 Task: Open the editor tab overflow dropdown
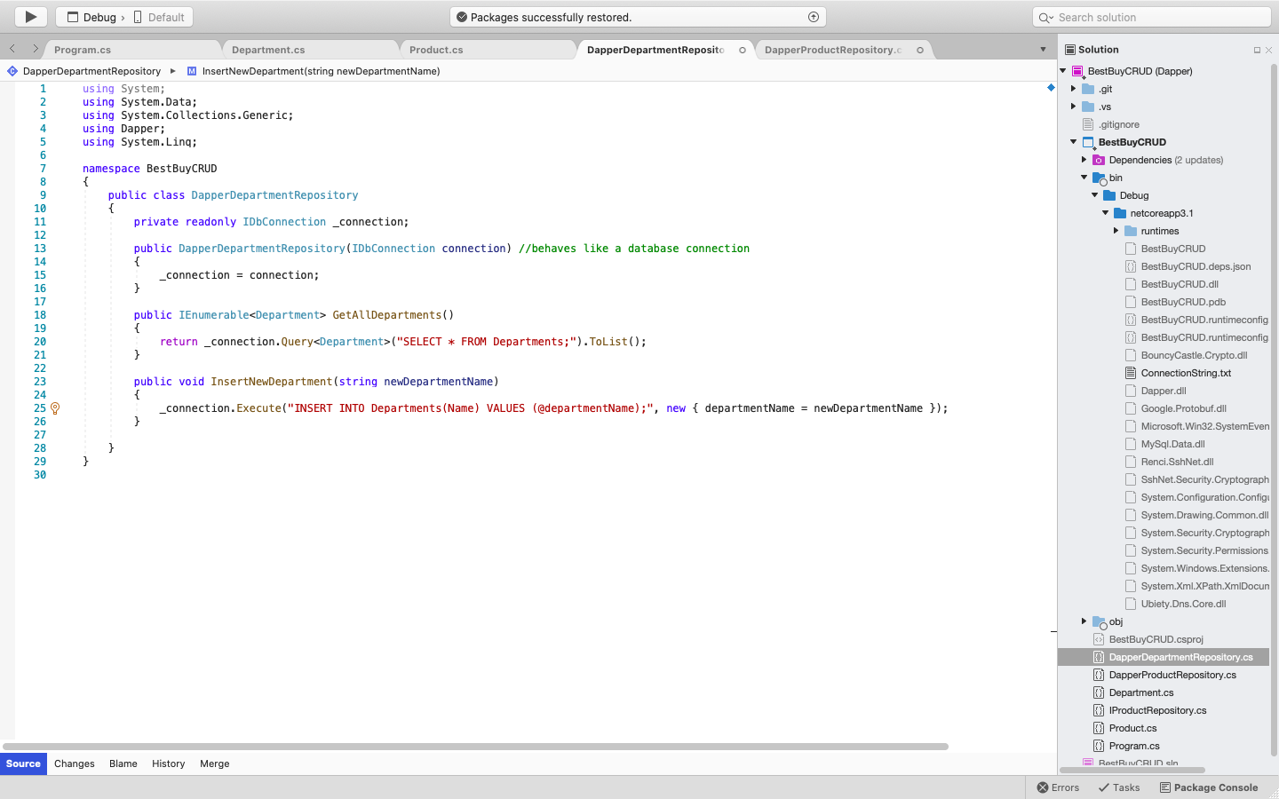pos(1042,50)
